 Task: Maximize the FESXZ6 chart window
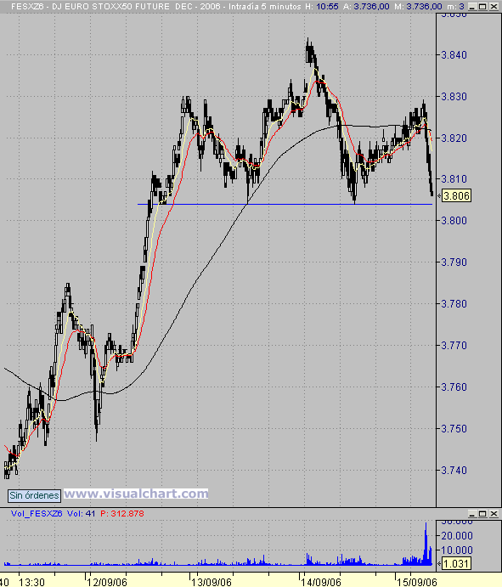coord(483,6)
